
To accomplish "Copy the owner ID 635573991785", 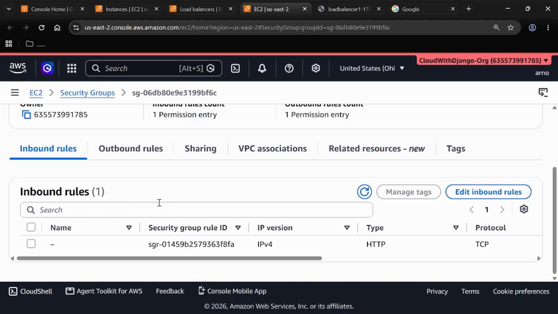I will click(26, 115).
